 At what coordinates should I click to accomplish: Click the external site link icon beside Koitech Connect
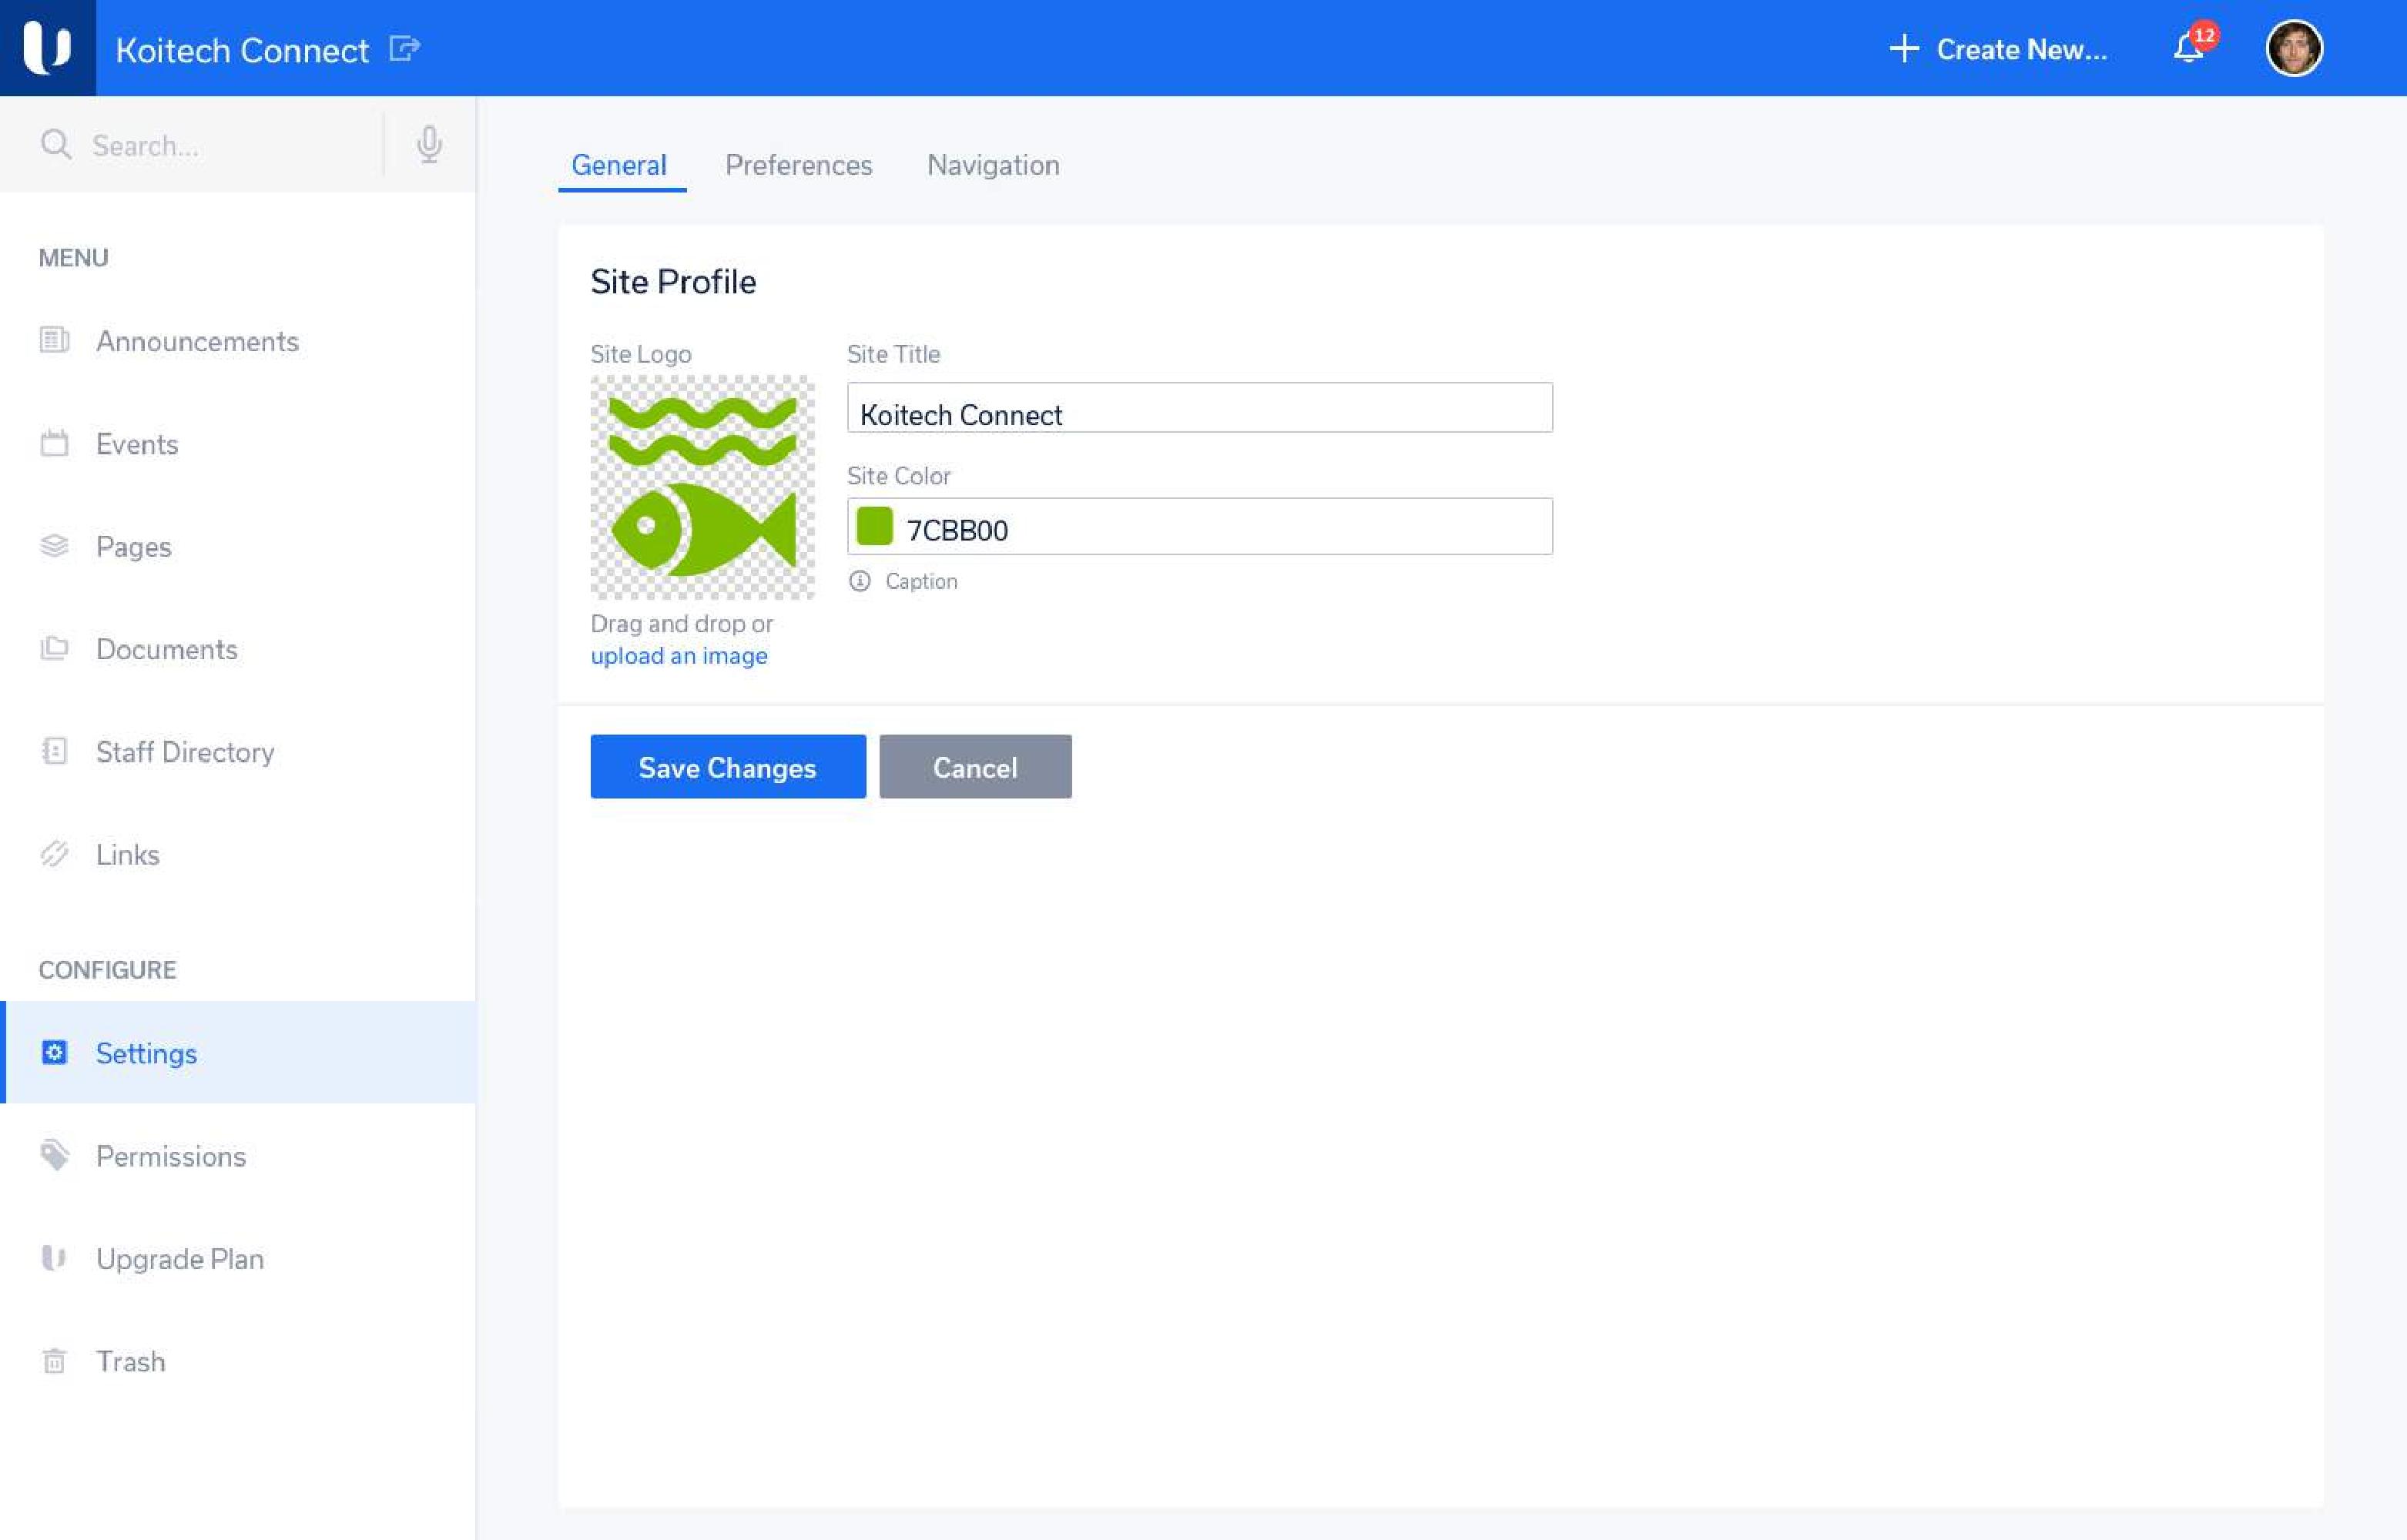click(404, 48)
